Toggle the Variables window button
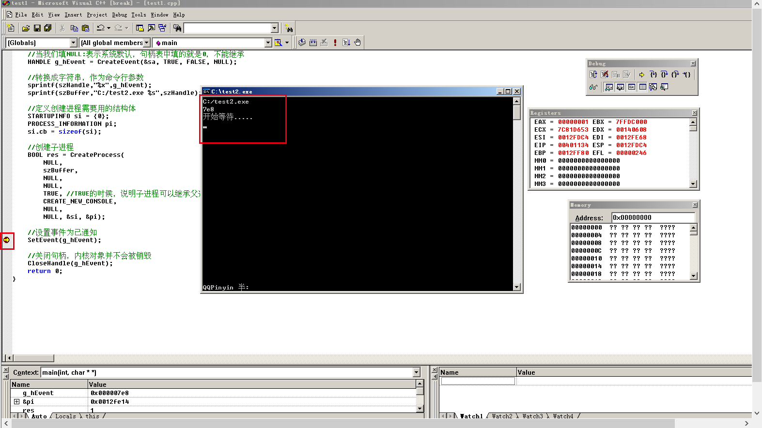This screenshot has height=428, width=762. [x=620, y=87]
